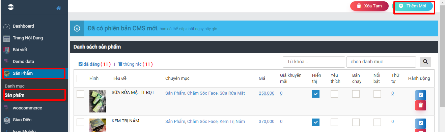This screenshot has width=445, height=132.
Task: Click KEM TRỊ NÁM product thumbnail
Action: pyautogui.click(x=98, y=125)
